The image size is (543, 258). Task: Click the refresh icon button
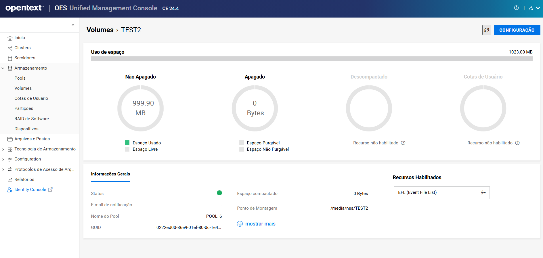(x=486, y=30)
